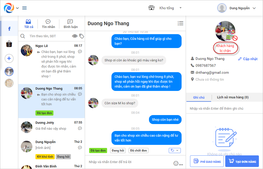Click the Cập nhật link
263x169 pixels.
coord(248,59)
